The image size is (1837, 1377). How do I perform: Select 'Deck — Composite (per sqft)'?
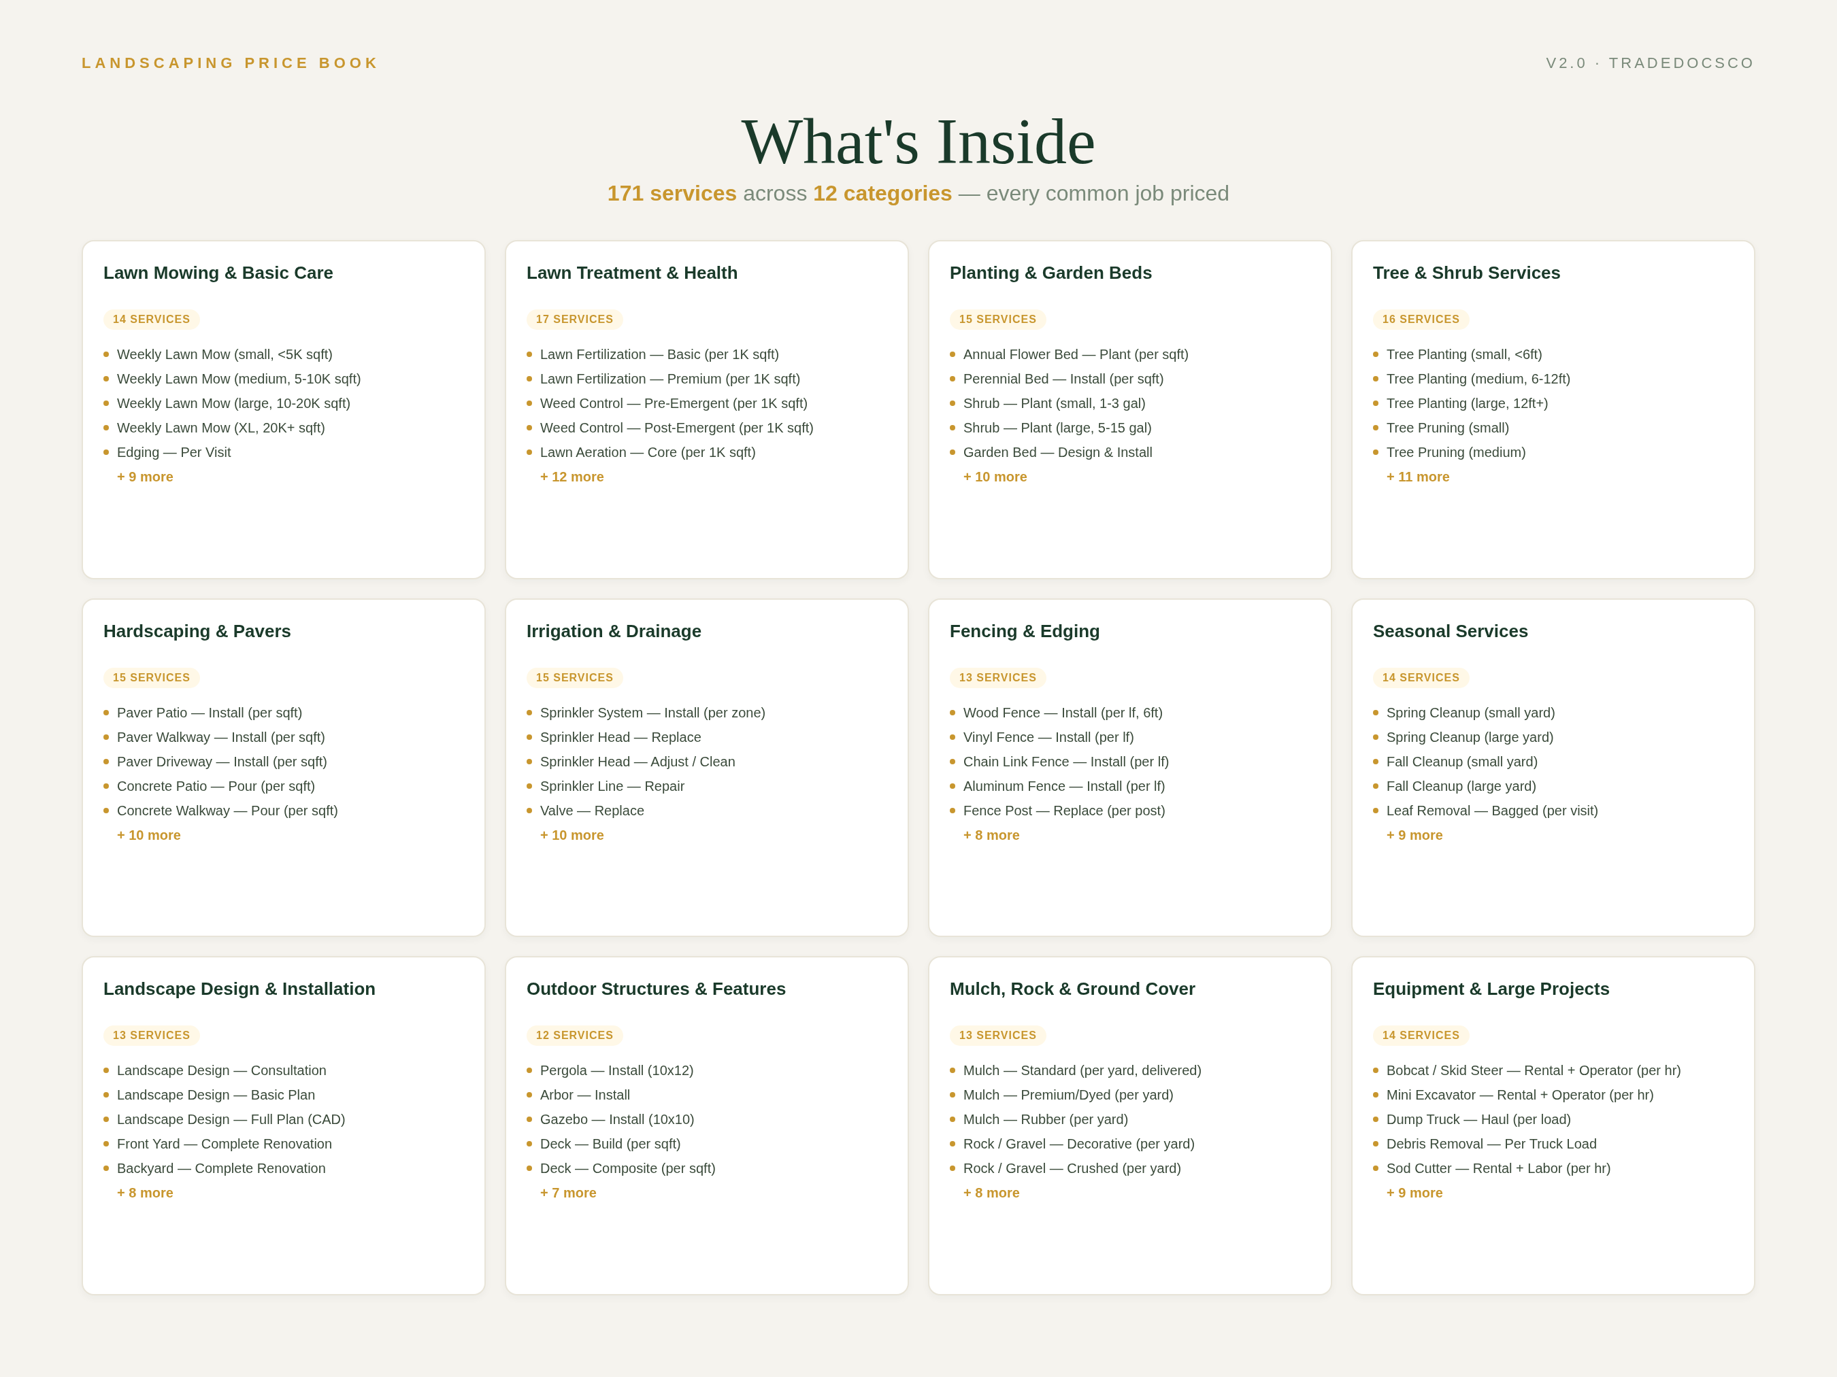[x=628, y=1168]
